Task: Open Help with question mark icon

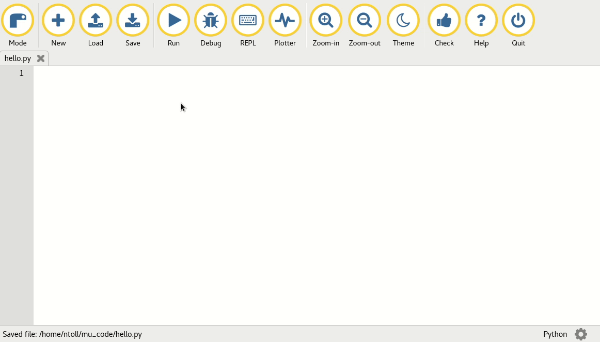Action: (x=481, y=21)
